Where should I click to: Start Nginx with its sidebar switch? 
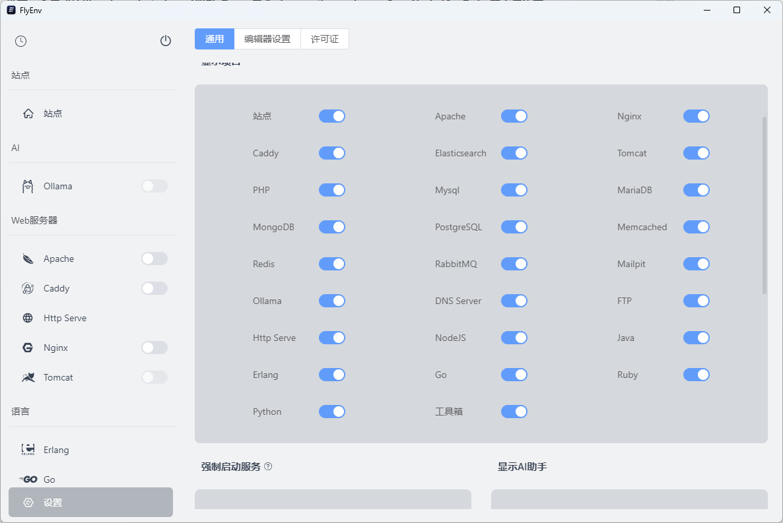tap(154, 348)
